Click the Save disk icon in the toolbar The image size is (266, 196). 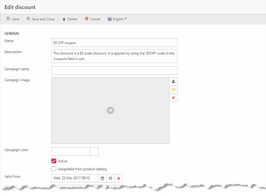click(9, 19)
